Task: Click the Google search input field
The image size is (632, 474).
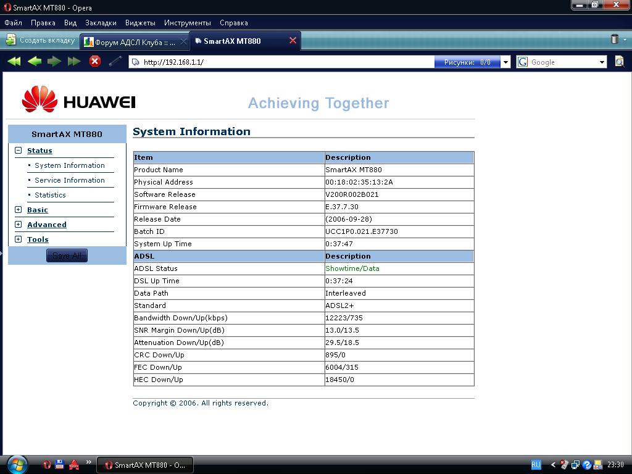Action: [x=563, y=62]
